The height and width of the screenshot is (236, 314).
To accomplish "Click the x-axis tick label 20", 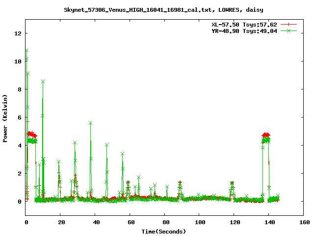I will tap(61, 222).
